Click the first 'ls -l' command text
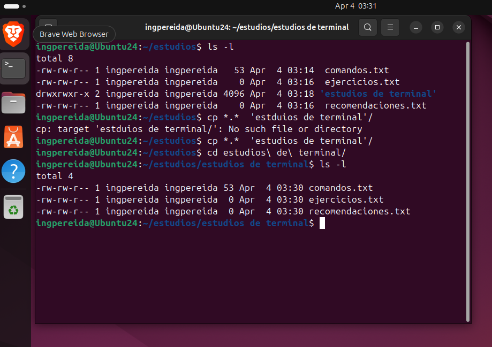Viewport: 492px width, 347px height. pos(220,47)
